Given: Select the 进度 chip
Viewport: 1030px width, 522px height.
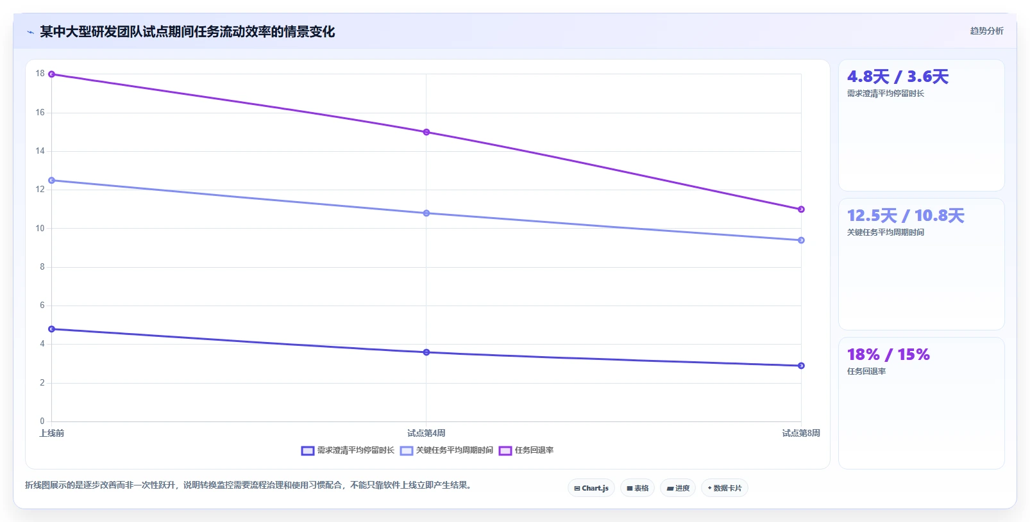Looking at the screenshot, I should [x=678, y=488].
